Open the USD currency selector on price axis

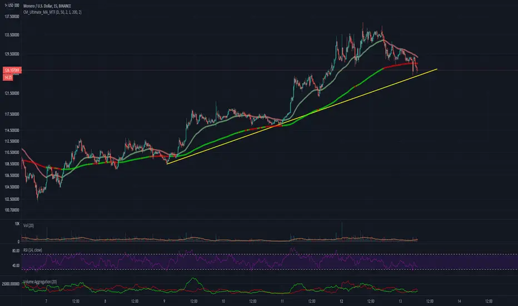click(12, 6)
